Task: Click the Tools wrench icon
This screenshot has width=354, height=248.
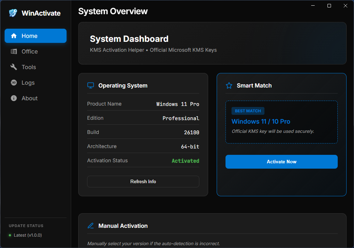Action: (x=14, y=67)
